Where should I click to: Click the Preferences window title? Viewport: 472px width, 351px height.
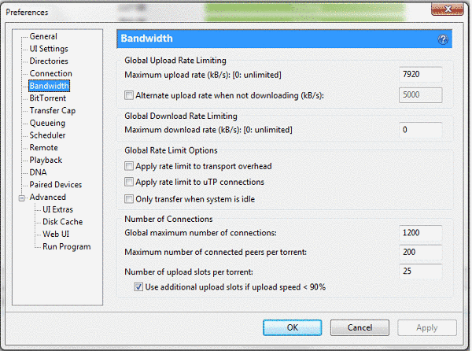tap(27, 13)
